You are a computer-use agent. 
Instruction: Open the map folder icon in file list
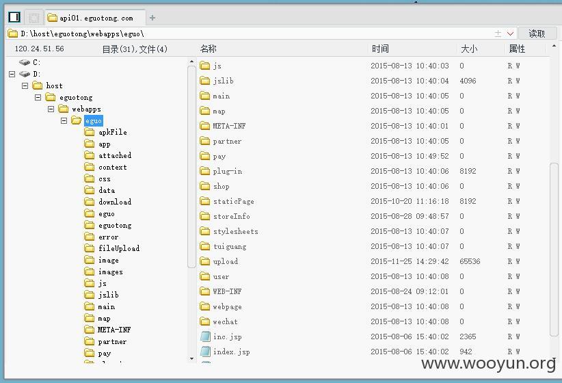point(204,111)
